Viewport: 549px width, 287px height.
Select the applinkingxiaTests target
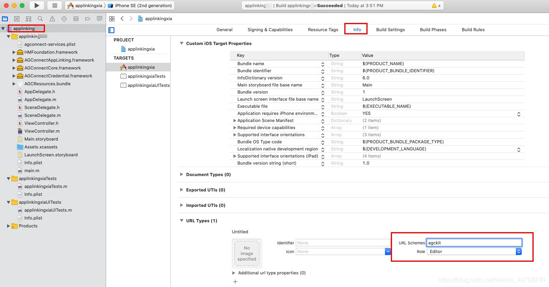(143, 76)
